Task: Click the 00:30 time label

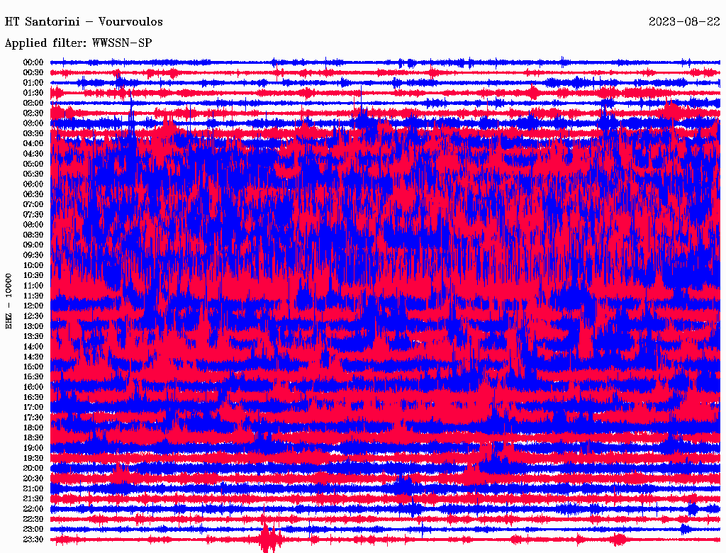Action: [33, 72]
